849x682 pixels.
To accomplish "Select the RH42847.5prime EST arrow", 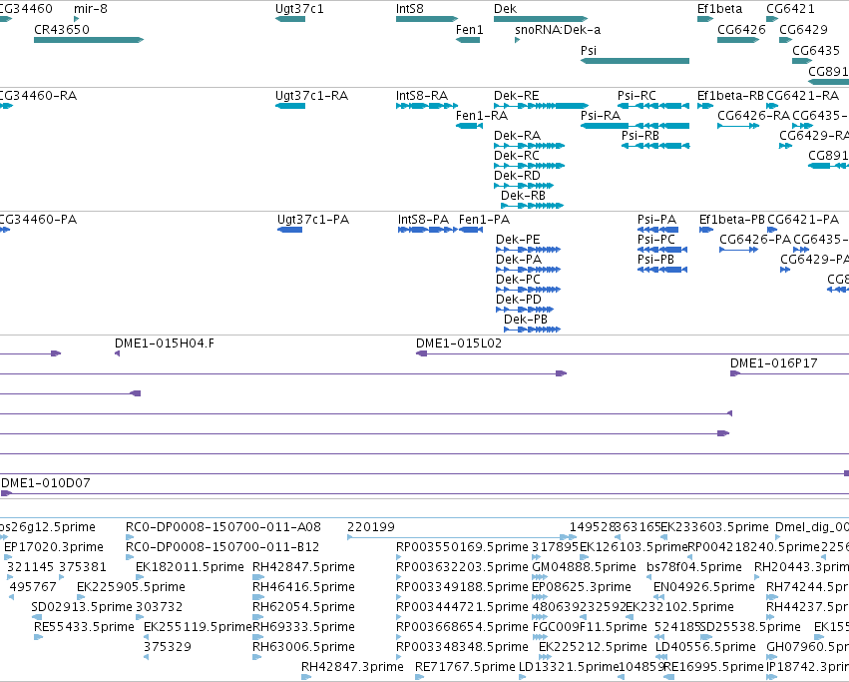I will click(257, 577).
